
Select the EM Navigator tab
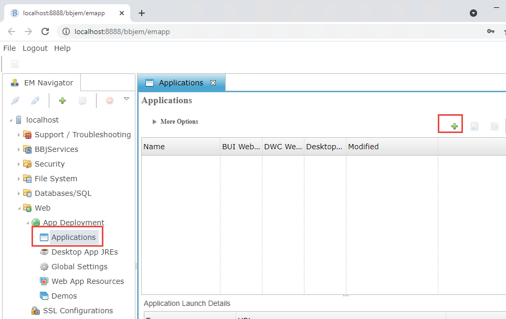[42, 83]
